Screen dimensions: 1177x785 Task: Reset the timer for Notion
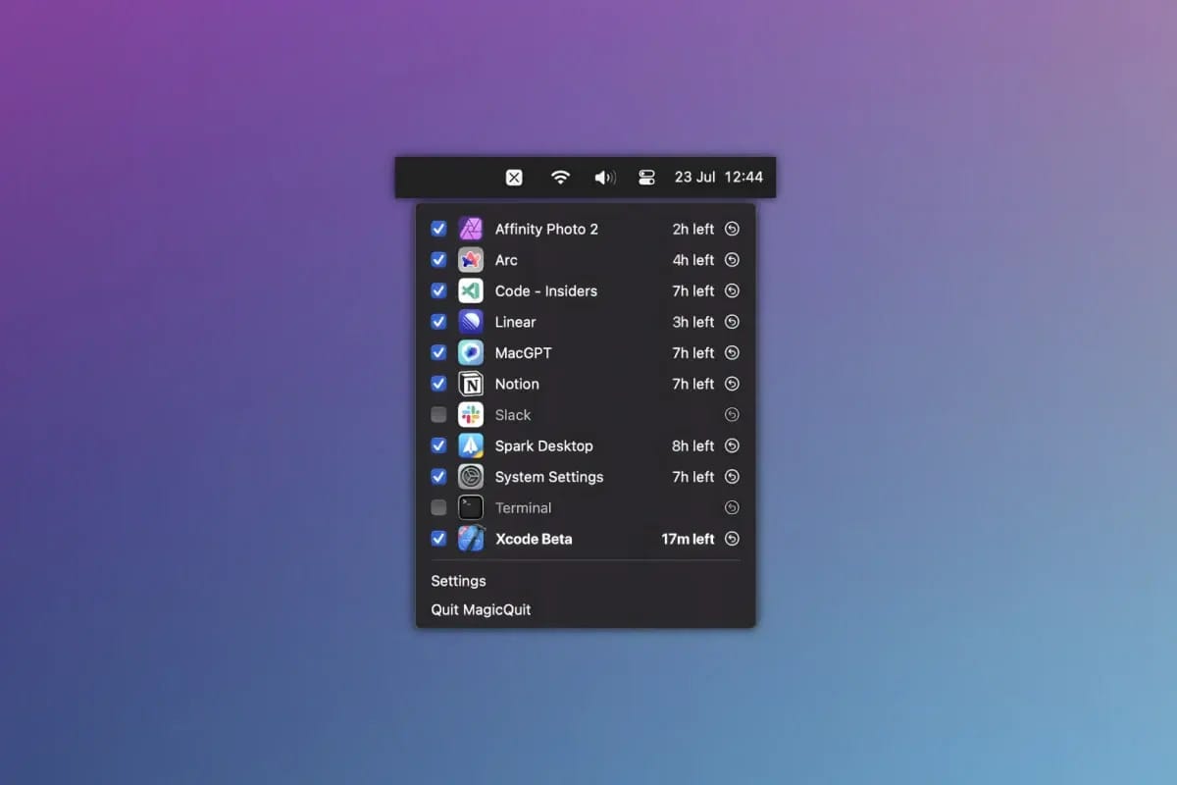(732, 384)
